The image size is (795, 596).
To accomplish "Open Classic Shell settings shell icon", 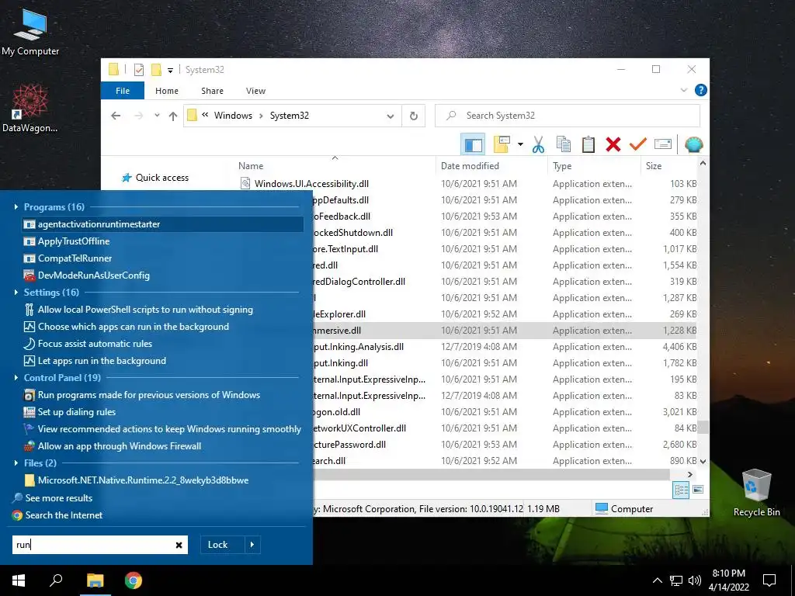I will coord(693,144).
